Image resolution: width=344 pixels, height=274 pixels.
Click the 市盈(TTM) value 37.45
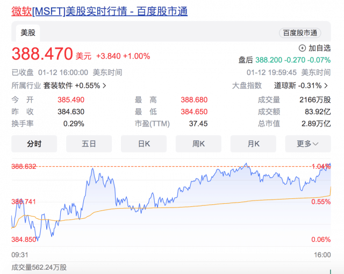tap(198, 124)
